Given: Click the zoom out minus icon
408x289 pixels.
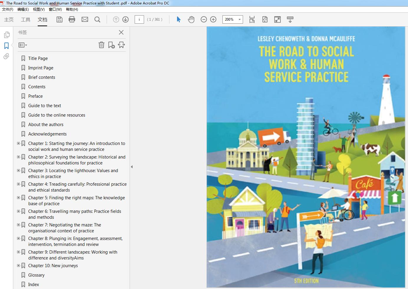Looking at the screenshot, I should [x=204, y=19].
